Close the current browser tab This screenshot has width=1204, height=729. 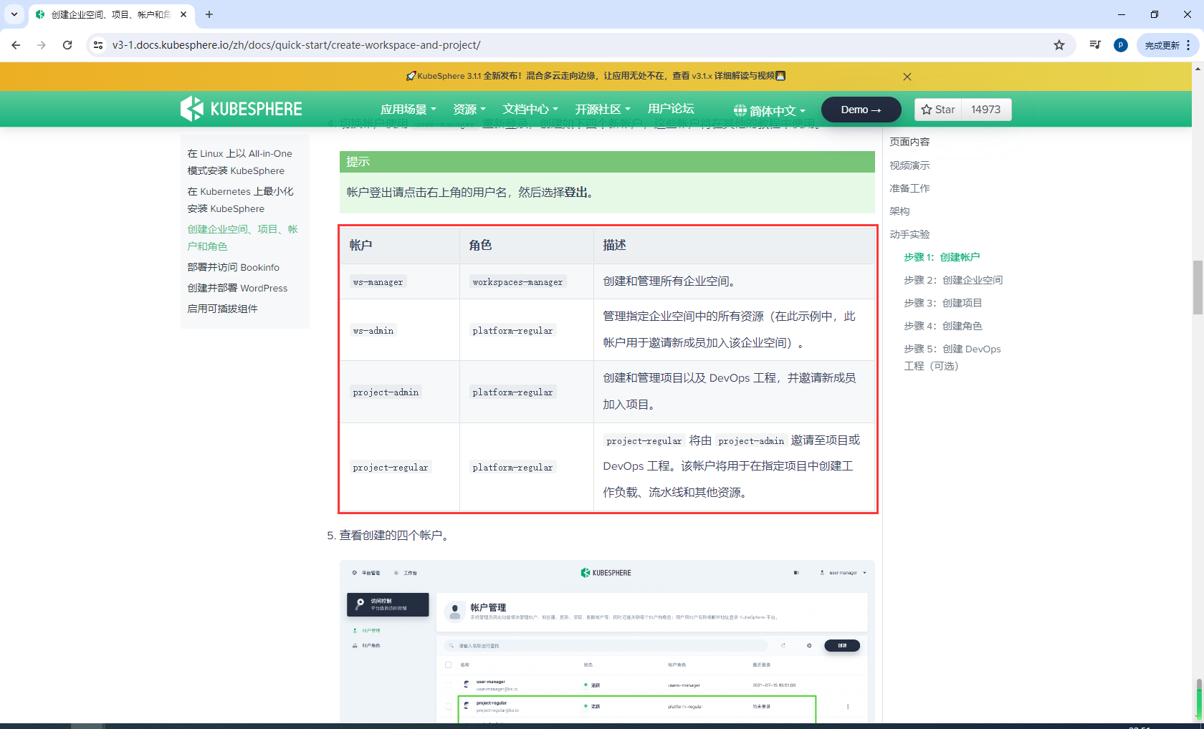[x=183, y=14]
